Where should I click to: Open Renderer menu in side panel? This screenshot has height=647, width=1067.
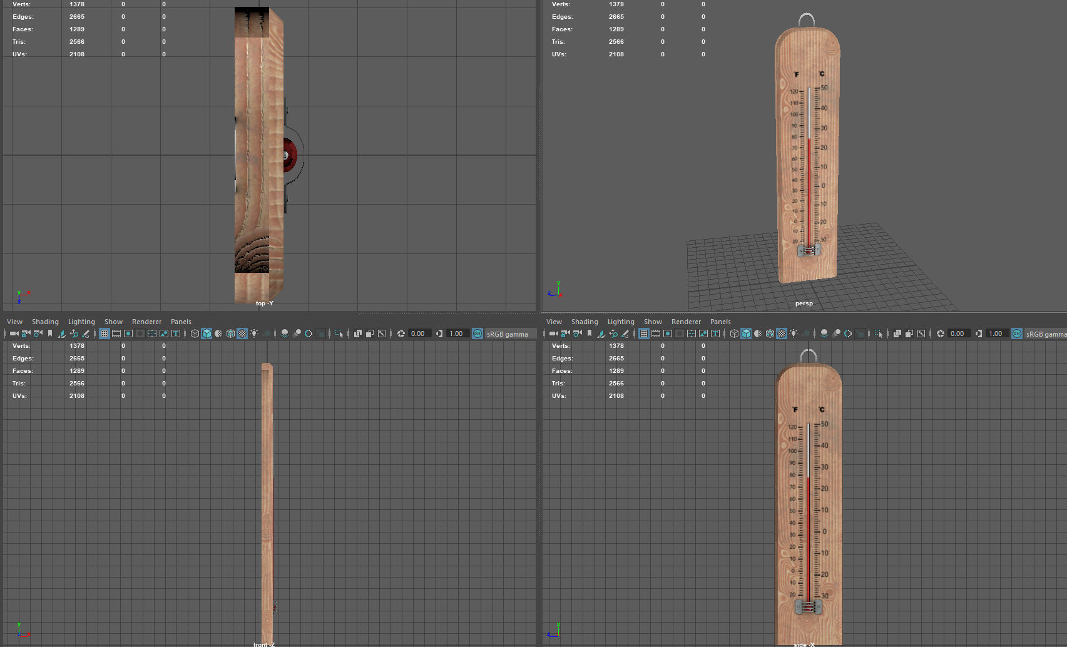pyautogui.click(x=686, y=322)
